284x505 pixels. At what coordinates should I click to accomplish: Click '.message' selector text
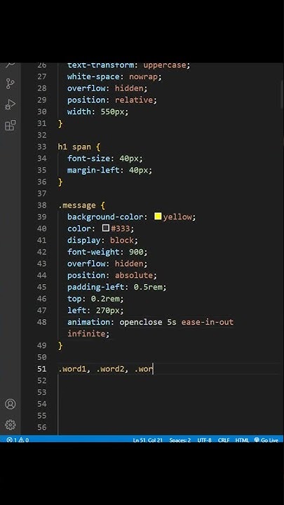[x=77, y=205]
